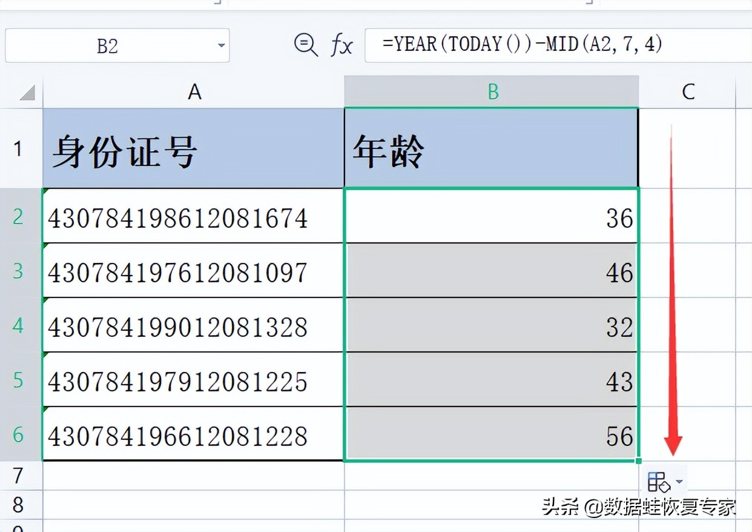
Task: Select cell with 430784199012081328
Action: click(194, 325)
